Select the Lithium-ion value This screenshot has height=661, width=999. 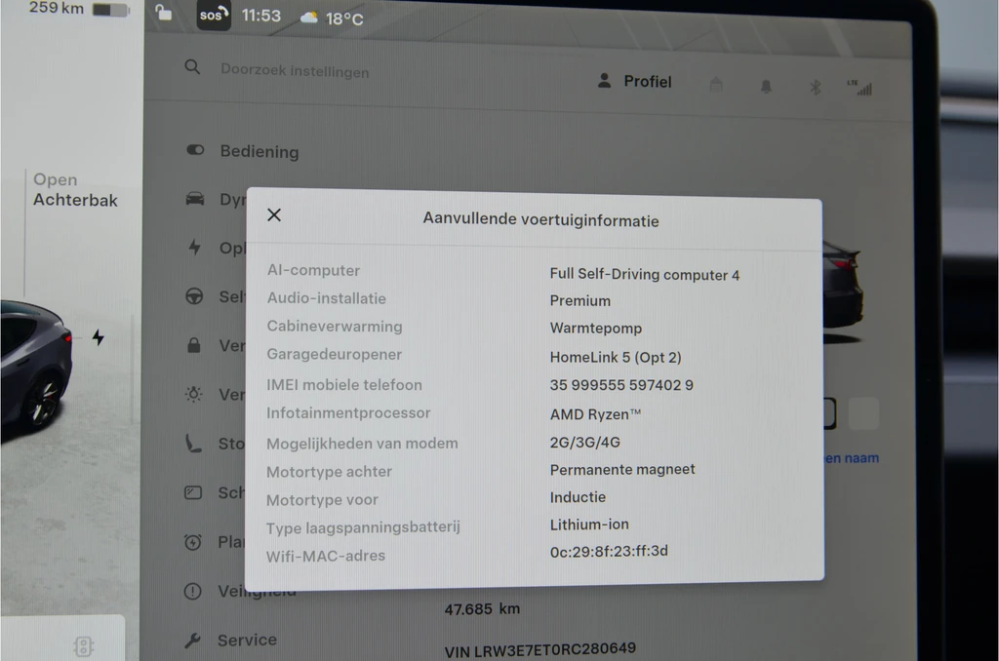pyautogui.click(x=589, y=525)
